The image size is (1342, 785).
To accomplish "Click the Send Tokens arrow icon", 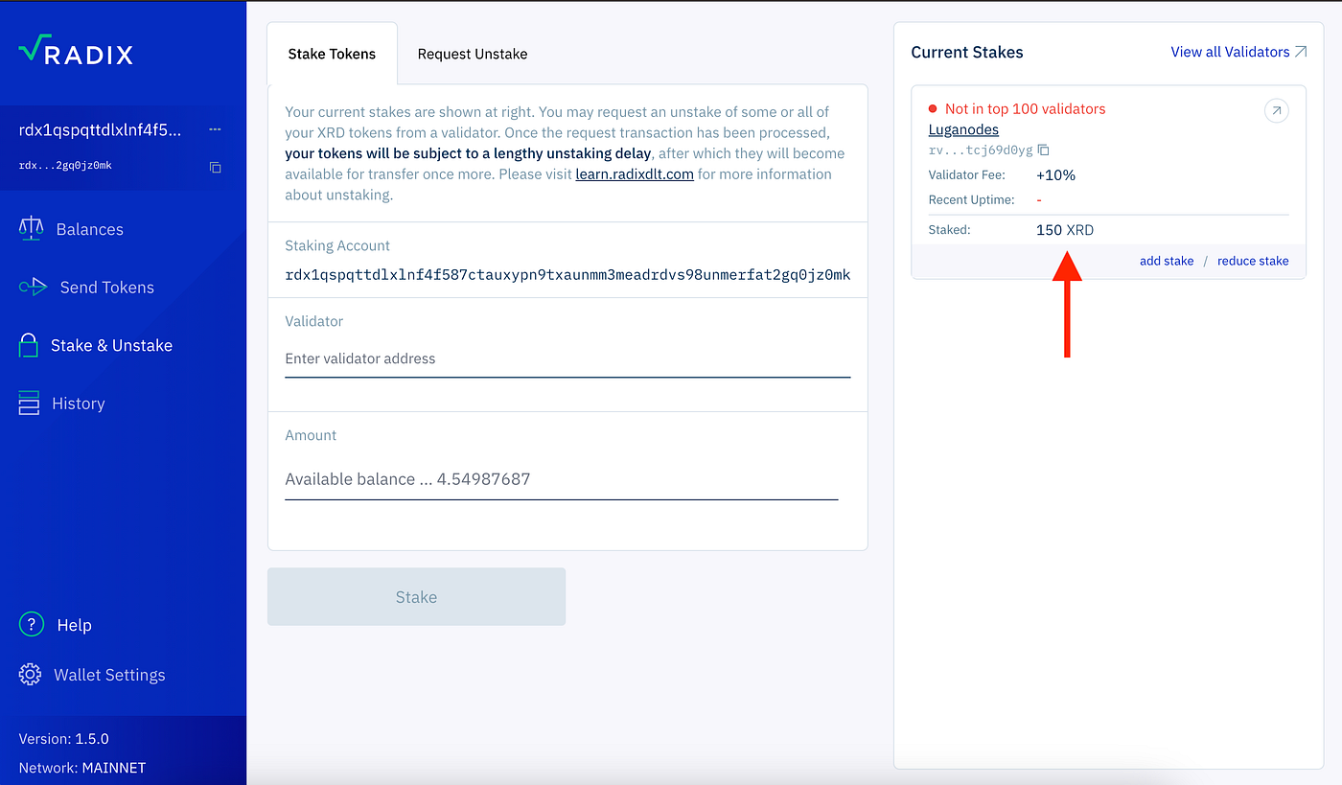I will 33,287.
